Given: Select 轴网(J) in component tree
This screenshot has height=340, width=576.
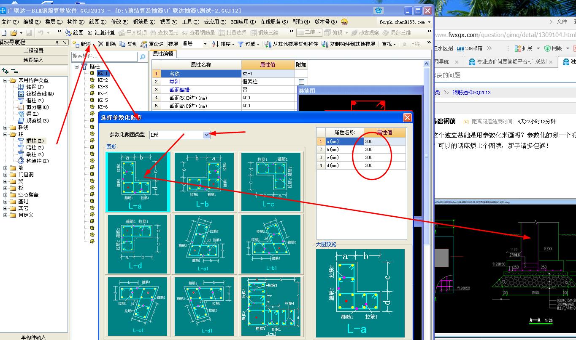Looking at the screenshot, I should tap(31, 87).
